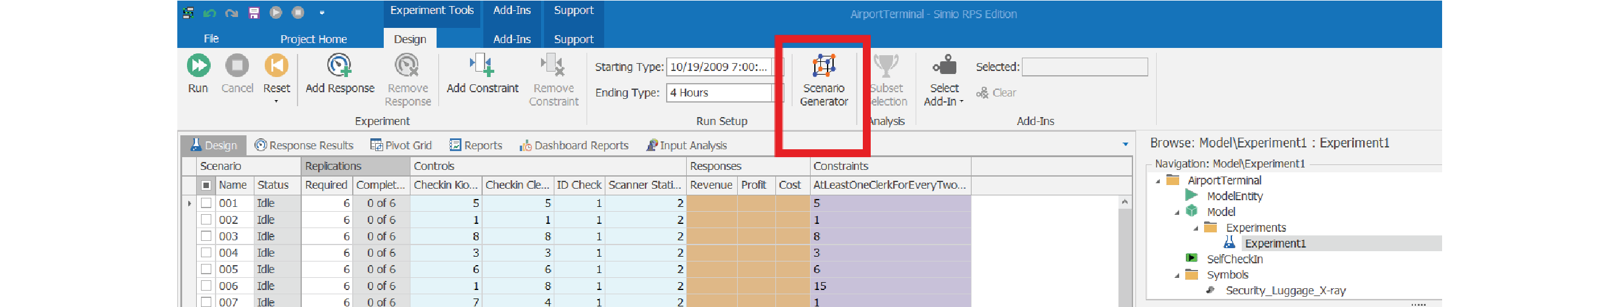Click the save icon in title bar

254,13
